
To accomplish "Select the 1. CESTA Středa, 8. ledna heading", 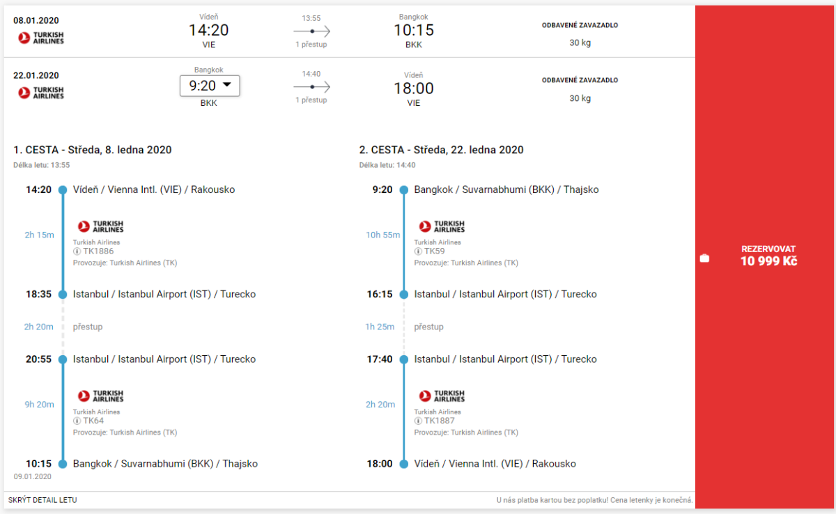I will pos(93,150).
